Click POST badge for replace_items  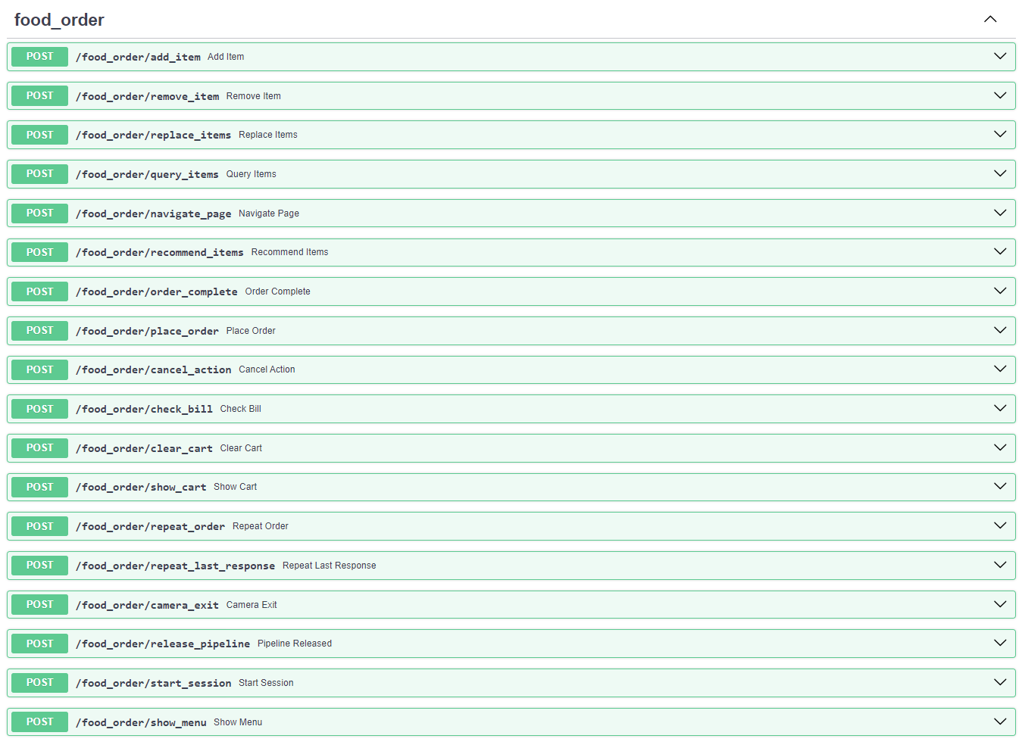(40, 135)
